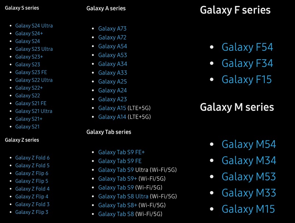Click the Galaxy S23 FE link
The image size is (295, 223).
31,72
